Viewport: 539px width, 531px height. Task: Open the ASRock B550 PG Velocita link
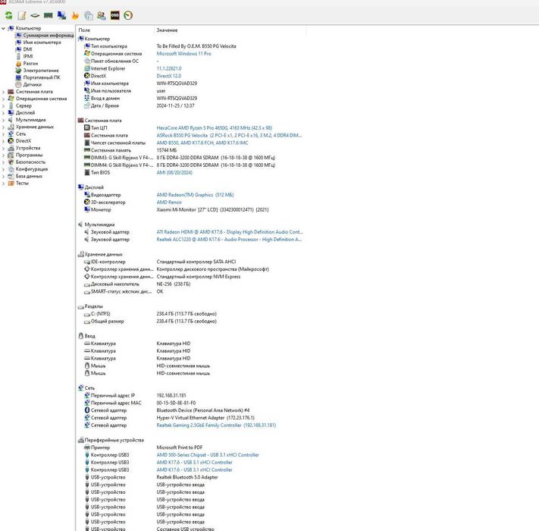[229, 135]
